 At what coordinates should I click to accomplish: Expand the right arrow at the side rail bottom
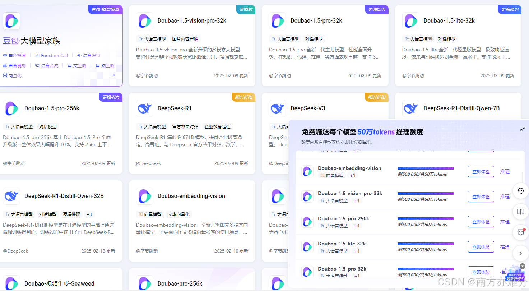521,253
